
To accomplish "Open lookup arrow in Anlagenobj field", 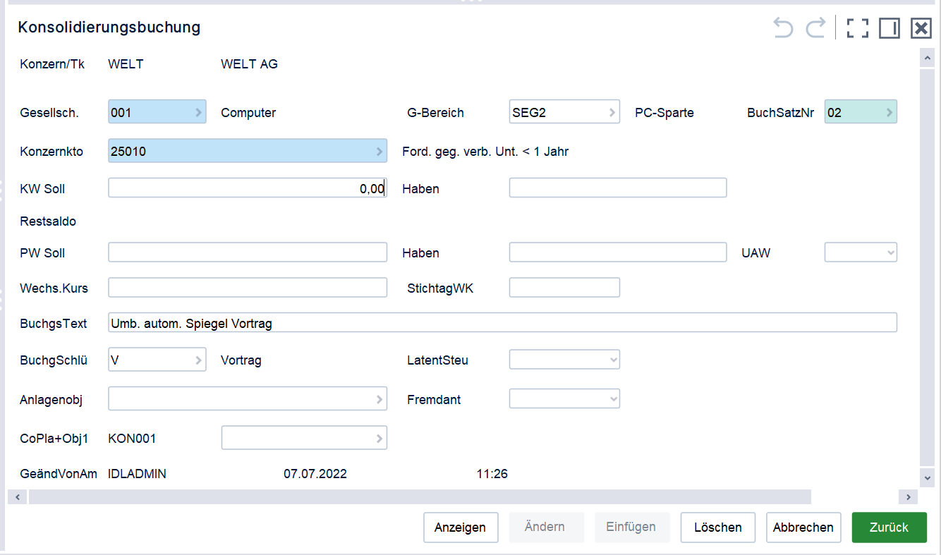I will (379, 399).
